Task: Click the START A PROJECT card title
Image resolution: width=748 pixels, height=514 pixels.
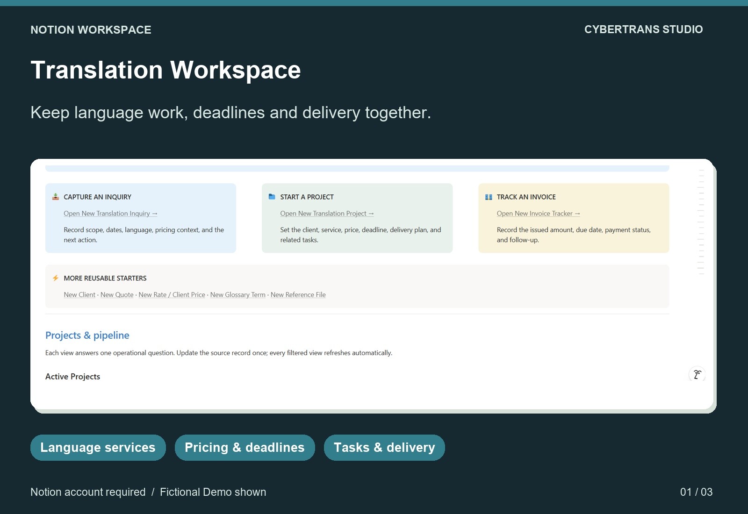Action: click(x=307, y=197)
